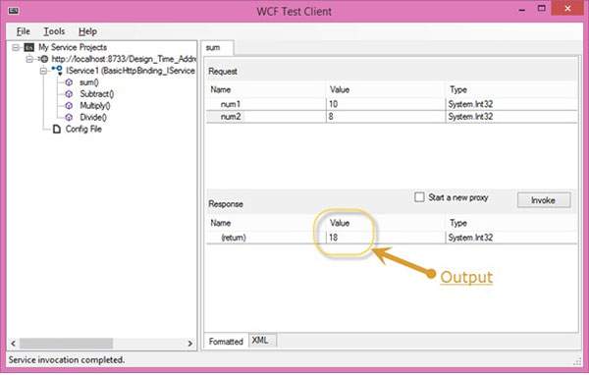
Task: Click the My Service Projects icon
Action: pyautogui.click(x=28, y=47)
